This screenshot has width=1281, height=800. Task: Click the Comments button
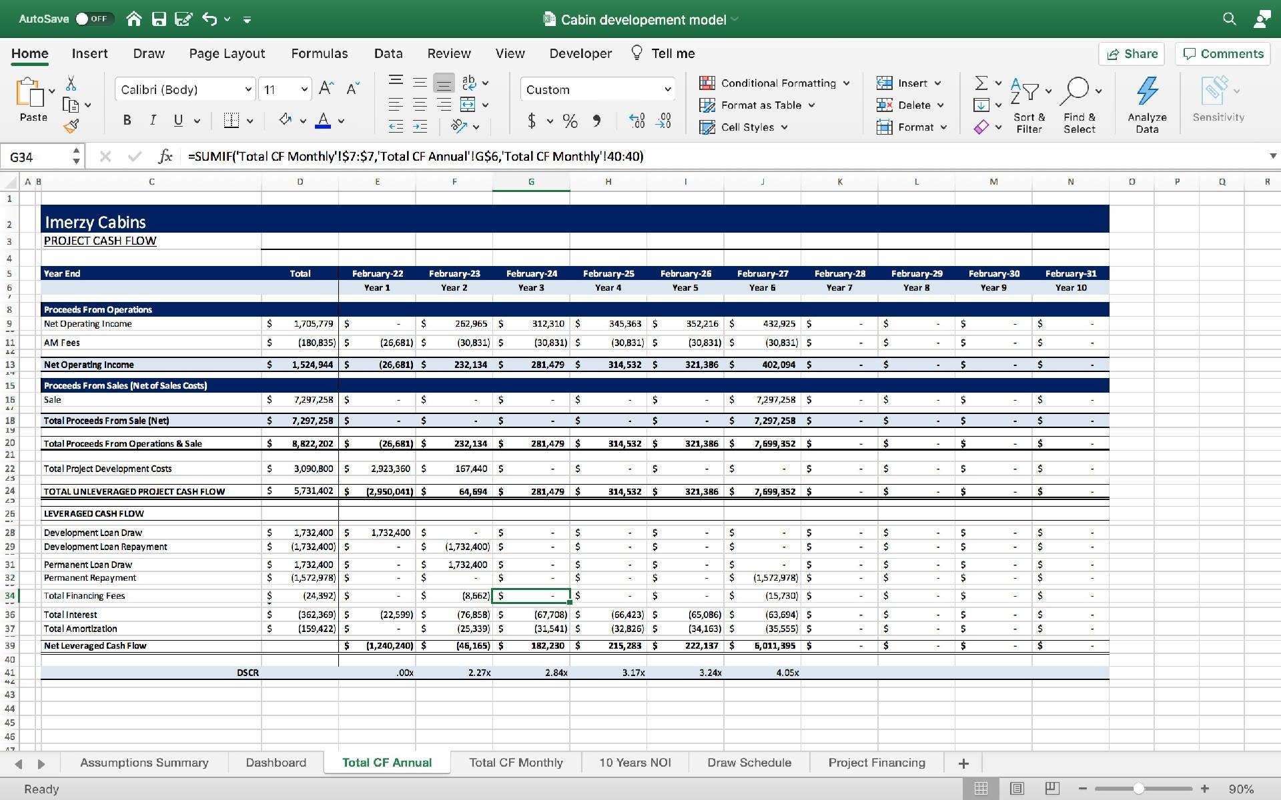coord(1223,54)
